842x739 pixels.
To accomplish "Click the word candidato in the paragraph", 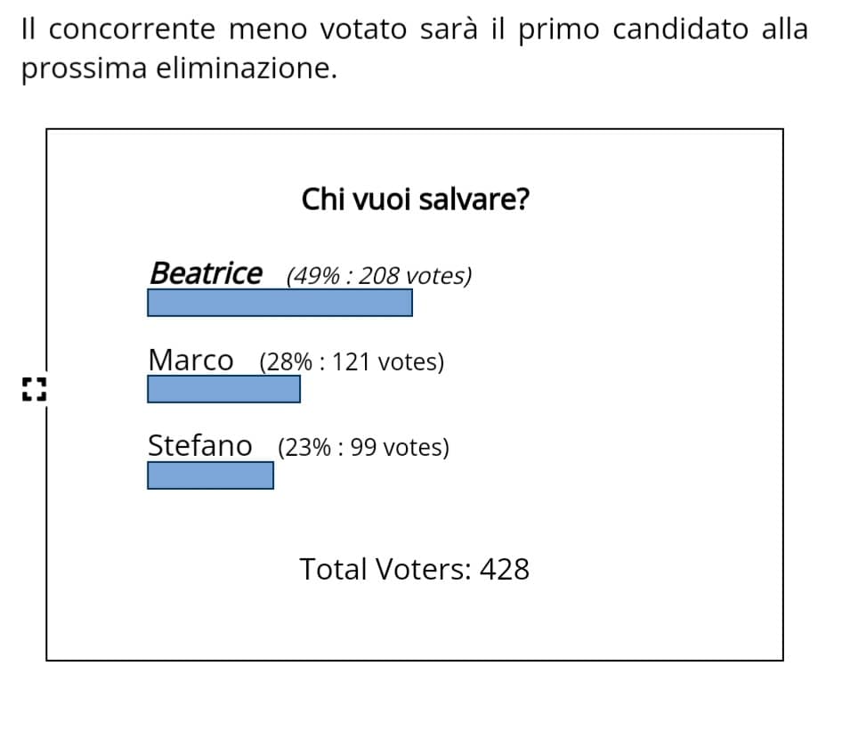I will [x=680, y=29].
